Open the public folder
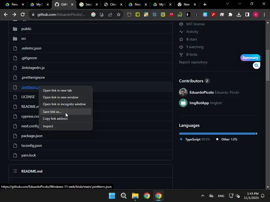The width and height of the screenshot is (270, 202). click(26, 29)
